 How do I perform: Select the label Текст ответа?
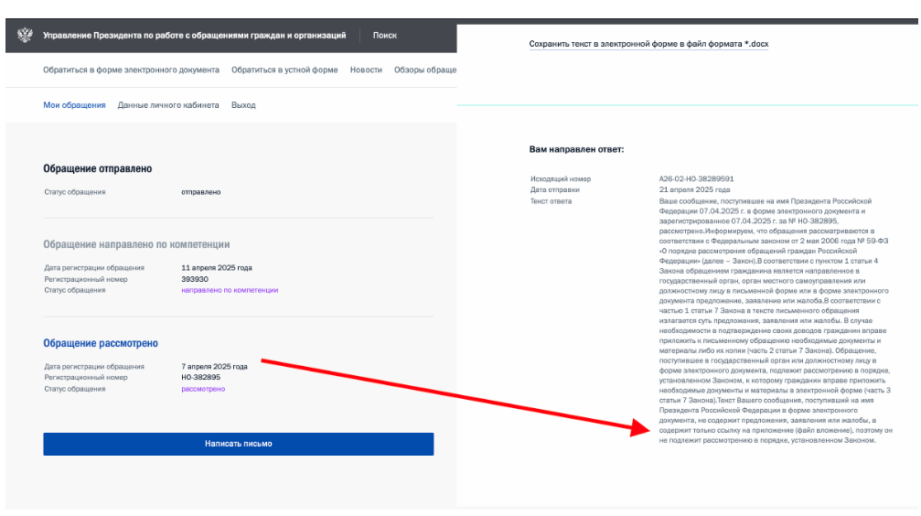click(x=551, y=201)
